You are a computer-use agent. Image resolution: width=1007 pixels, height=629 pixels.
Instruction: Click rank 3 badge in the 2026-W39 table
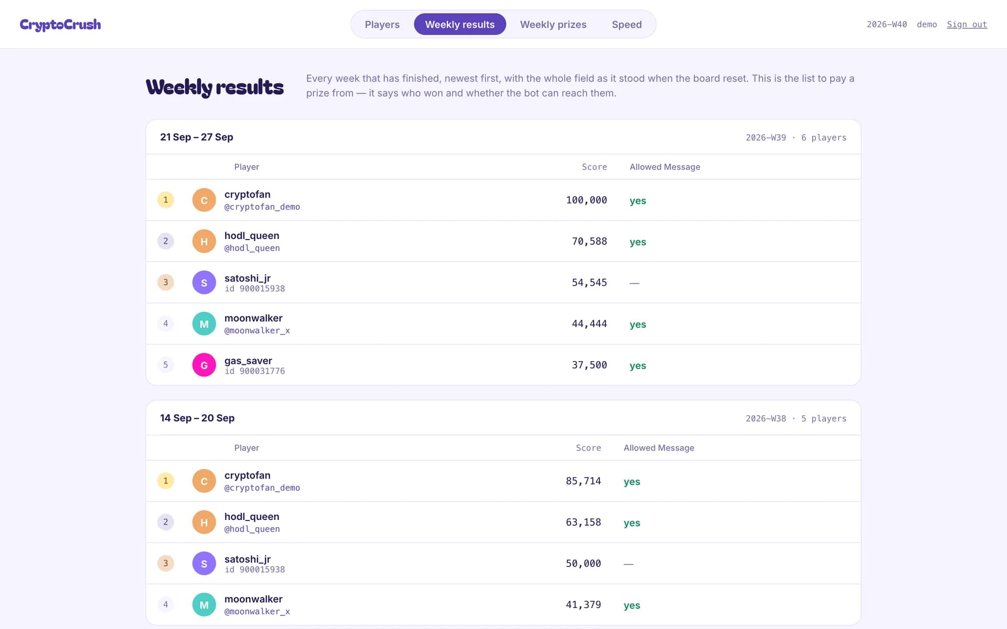click(166, 282)
